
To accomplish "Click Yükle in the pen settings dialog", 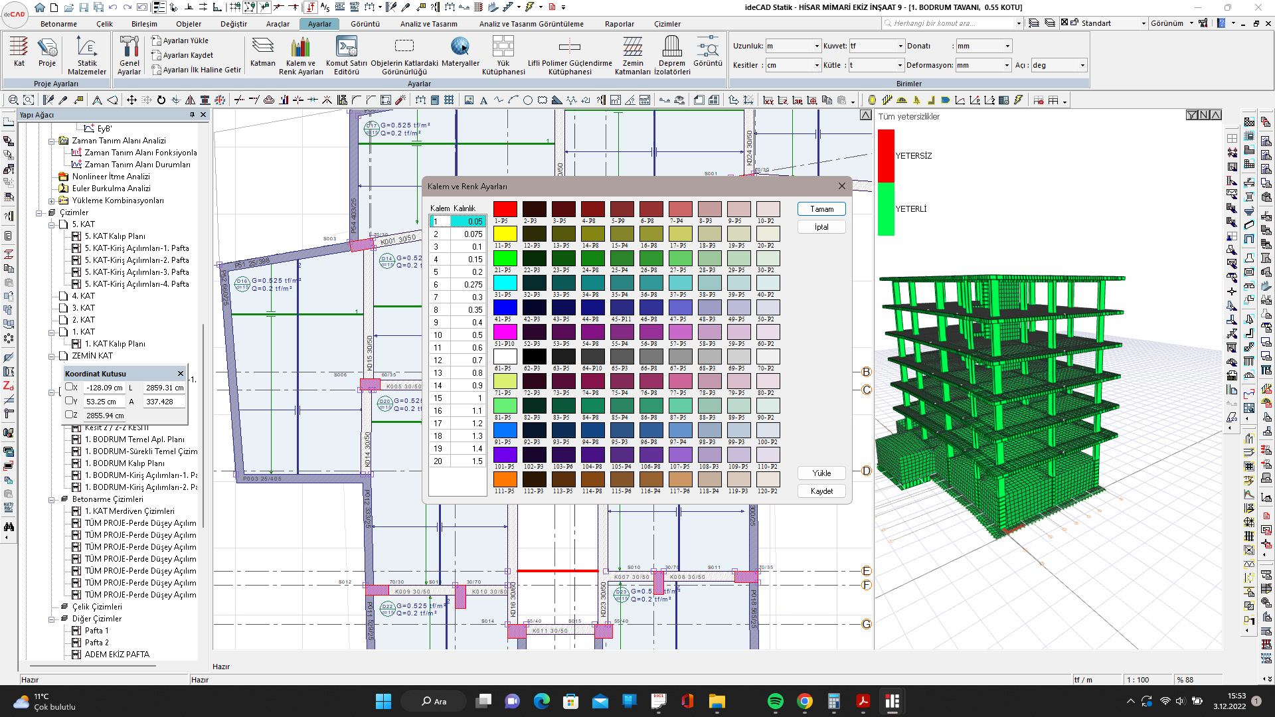I will (821, 473).
